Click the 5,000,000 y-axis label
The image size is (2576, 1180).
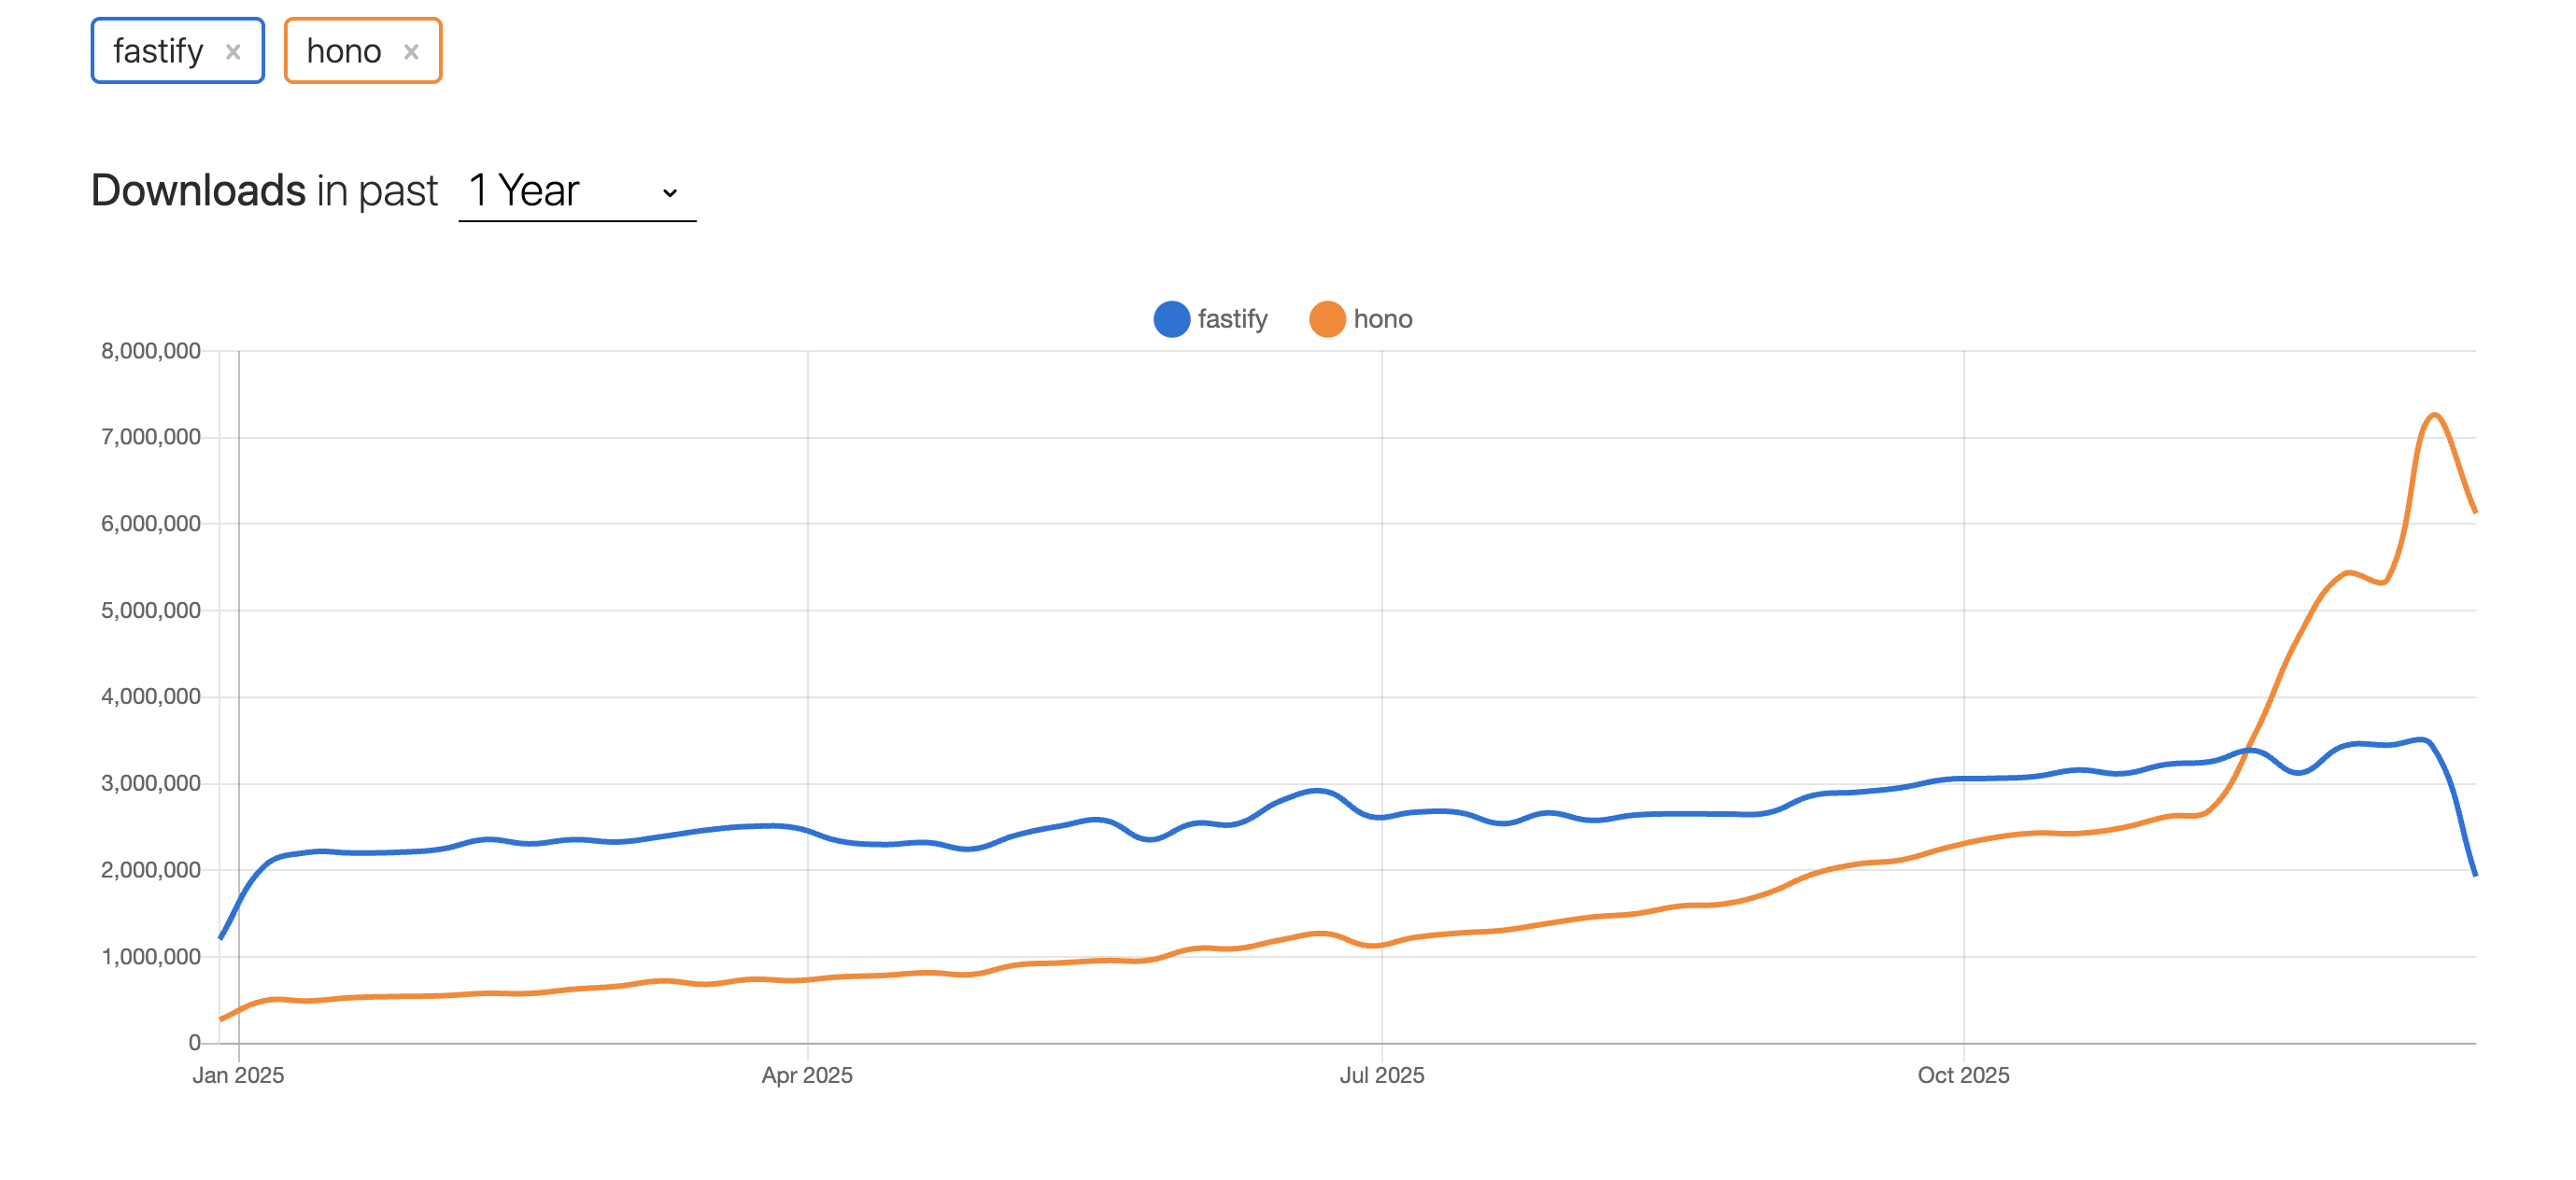151,611
